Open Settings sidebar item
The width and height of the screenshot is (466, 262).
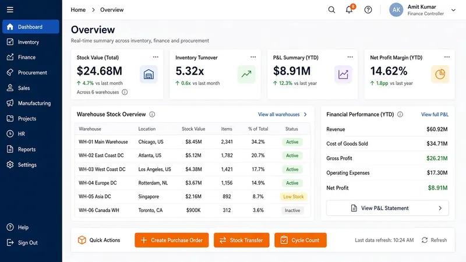coord(31,165)
